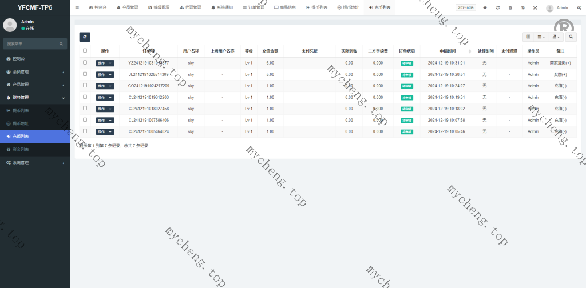The width and height of the screenshot is (586, 288).
Task: Open 操作 dropdown for order JL2412191028514309
Action: coord(105,74)
